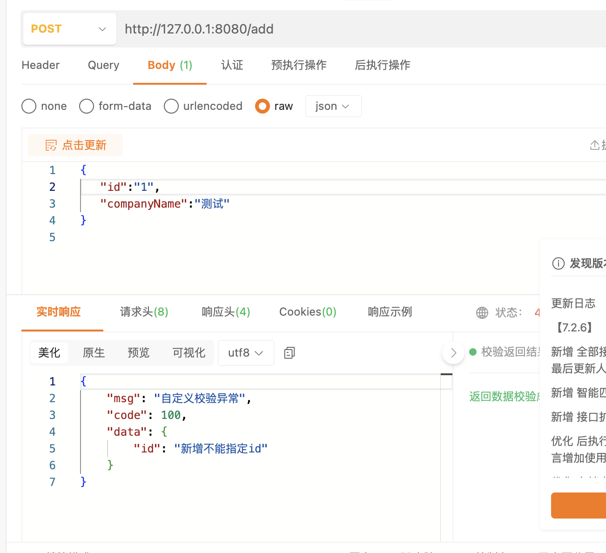Click line number 5 in request editor
This screenshot has height=553, width=606.
tap(52, 237)
